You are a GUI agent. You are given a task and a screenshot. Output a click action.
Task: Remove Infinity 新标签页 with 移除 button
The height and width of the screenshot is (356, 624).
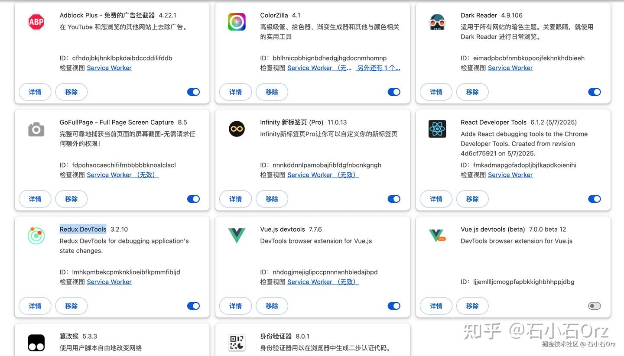coord(272,199)
